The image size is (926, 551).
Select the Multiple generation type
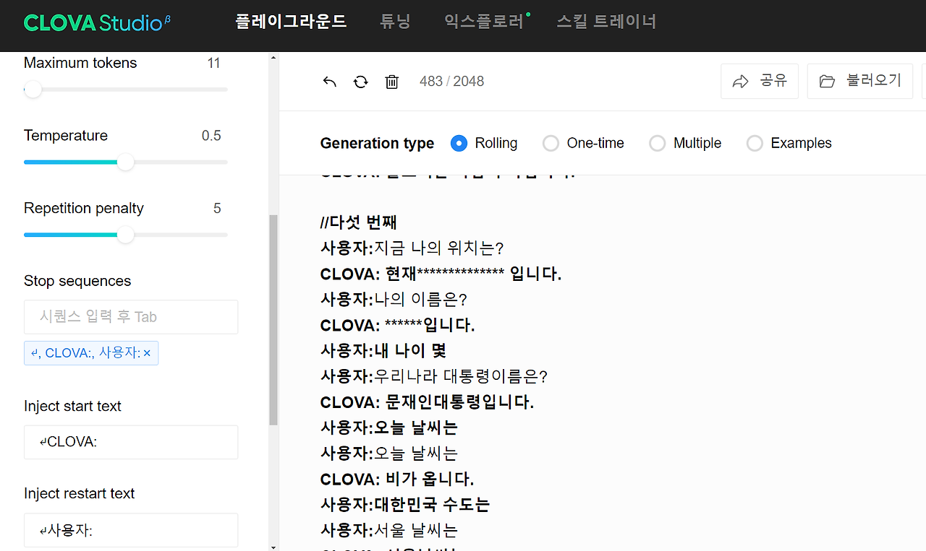coord(657,143)
